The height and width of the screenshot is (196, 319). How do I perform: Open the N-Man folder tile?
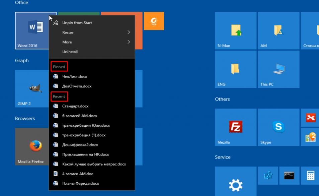[x=235, y=30]
